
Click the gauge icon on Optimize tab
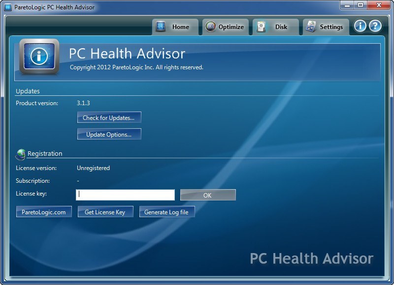211,27
